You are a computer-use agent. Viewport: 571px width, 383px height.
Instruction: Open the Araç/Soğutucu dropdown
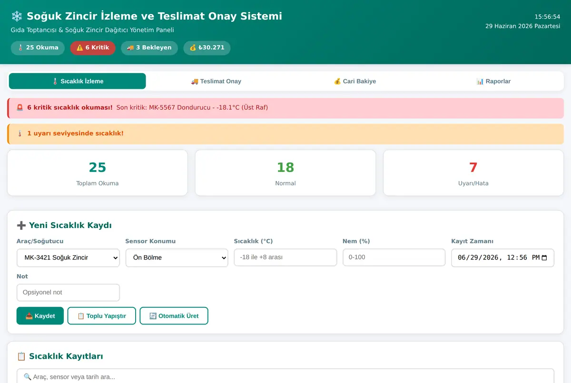(x=68, y=258)
